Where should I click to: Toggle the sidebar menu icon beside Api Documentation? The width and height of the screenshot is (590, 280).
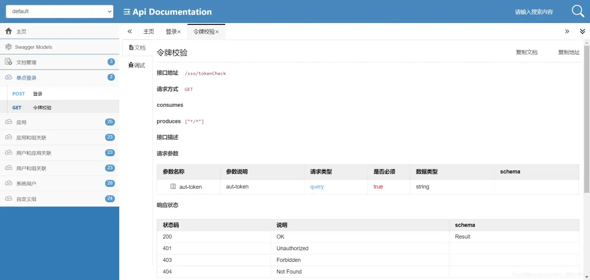tap(127, 12)
